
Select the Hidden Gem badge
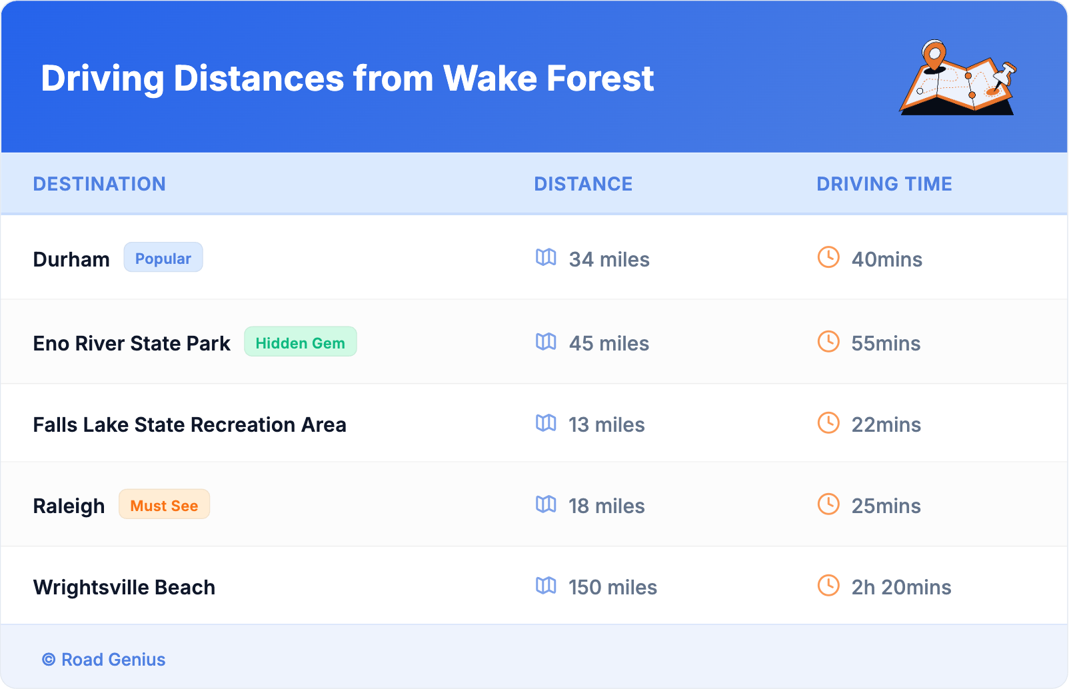pos(300,343)
